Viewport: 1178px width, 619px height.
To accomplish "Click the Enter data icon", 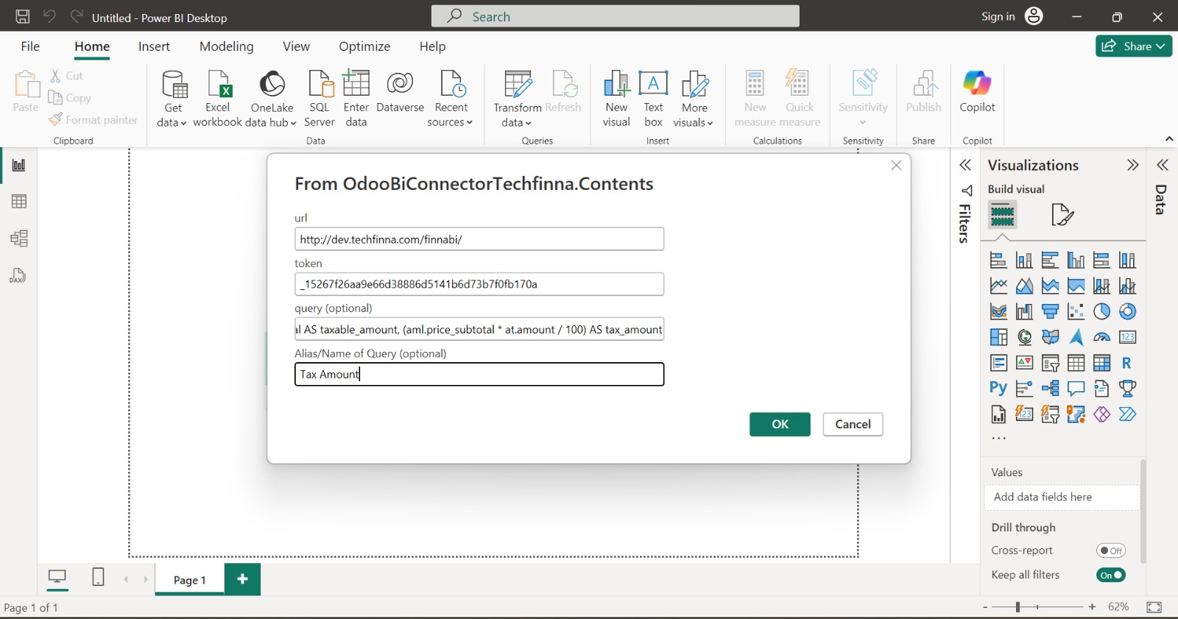I will tap(356, 84).
